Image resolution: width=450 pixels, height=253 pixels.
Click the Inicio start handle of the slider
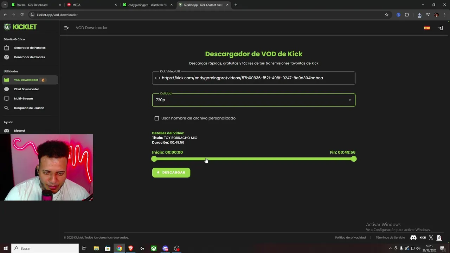click(154, 159)
